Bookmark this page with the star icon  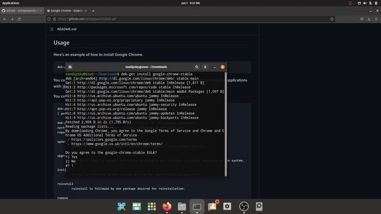click(x=332, y=19)
